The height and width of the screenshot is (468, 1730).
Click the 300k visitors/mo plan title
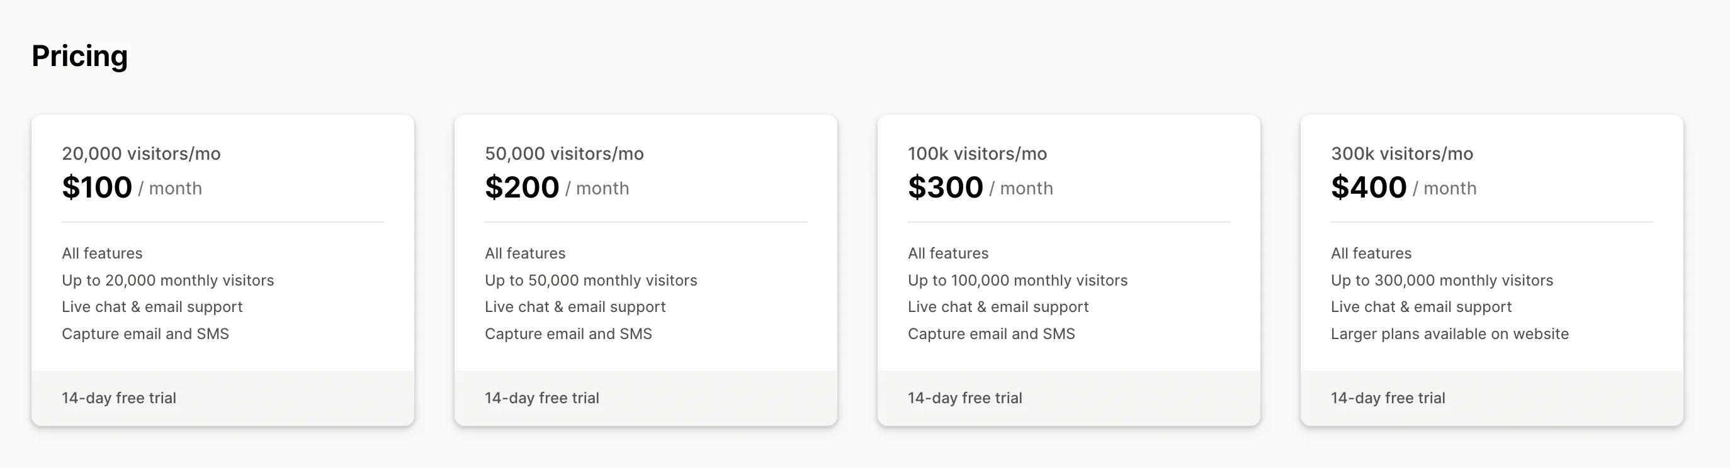(x=1401, y=153)
